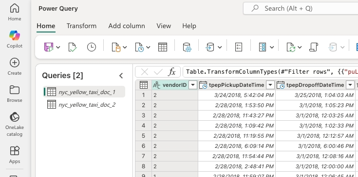Click Create in the left sidebar
Screen dimensions: 358x177
[x=15, y=66]
